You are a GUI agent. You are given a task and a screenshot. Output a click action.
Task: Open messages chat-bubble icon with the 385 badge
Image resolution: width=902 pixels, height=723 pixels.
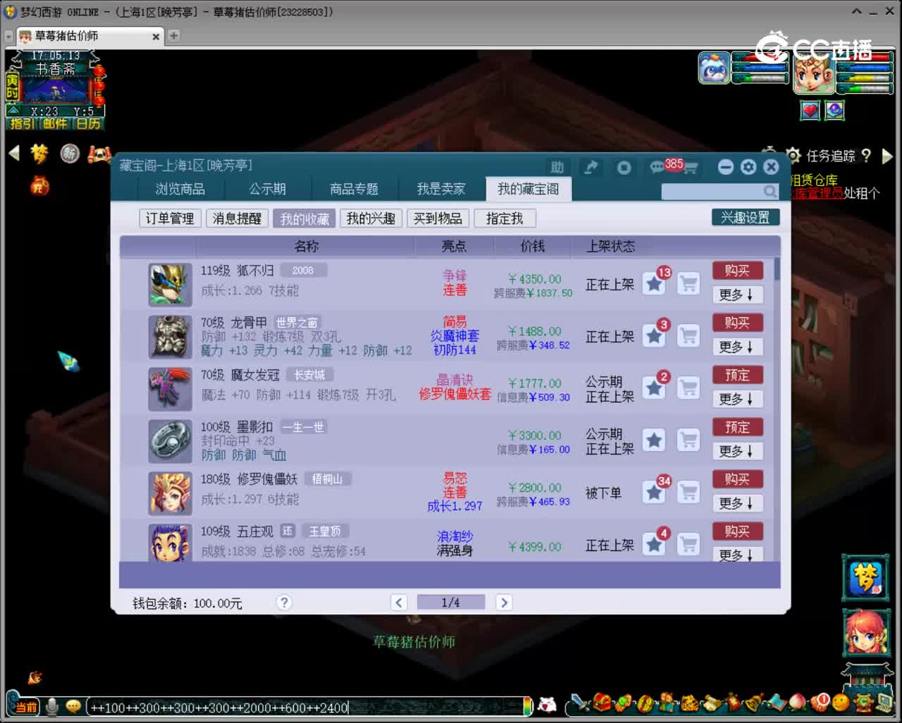(657, 167)
